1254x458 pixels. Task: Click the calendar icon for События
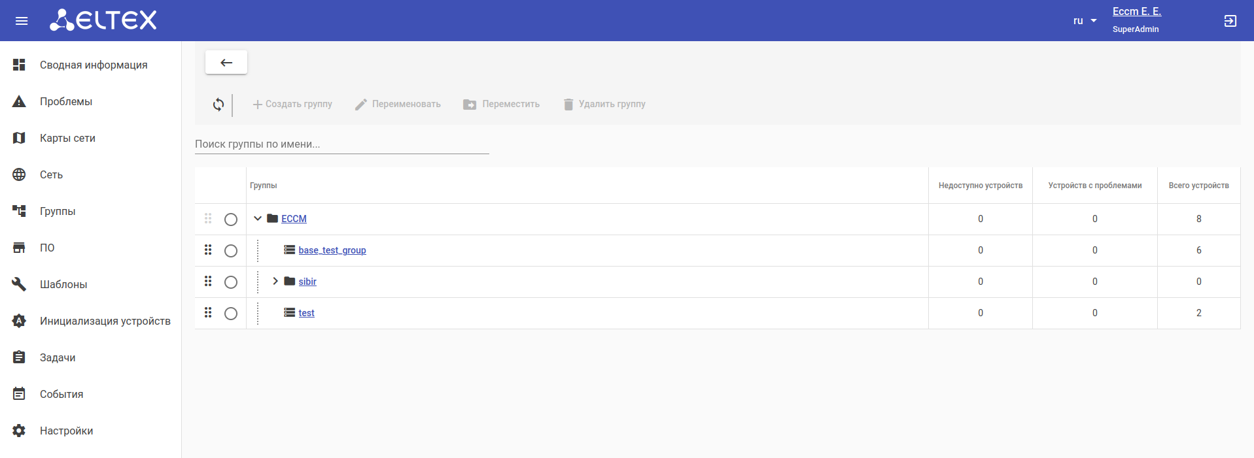click(19, 394)
